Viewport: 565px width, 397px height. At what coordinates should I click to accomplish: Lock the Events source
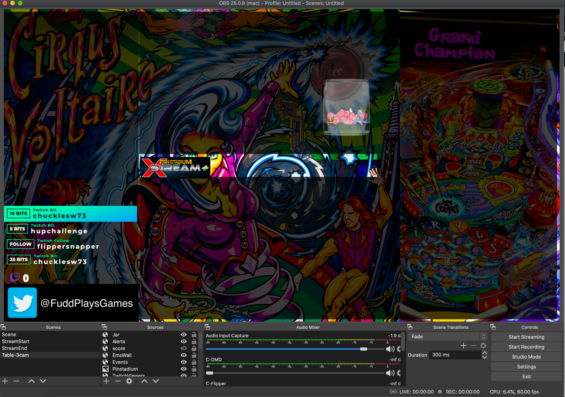pos(194,362)
